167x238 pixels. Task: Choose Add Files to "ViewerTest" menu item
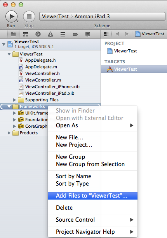(x=92, y=196)
